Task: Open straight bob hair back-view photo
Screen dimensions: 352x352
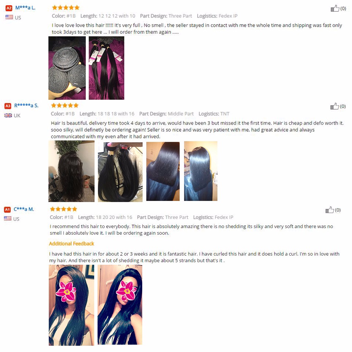Action: [163, 171]
